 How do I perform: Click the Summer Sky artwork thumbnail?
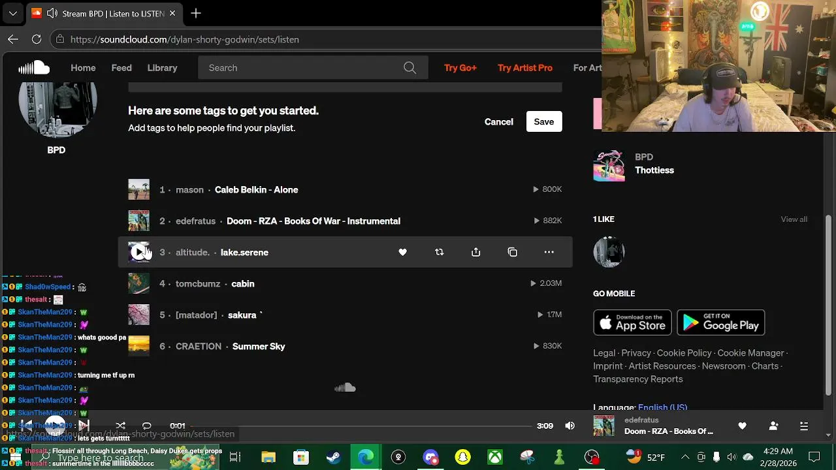138,346
